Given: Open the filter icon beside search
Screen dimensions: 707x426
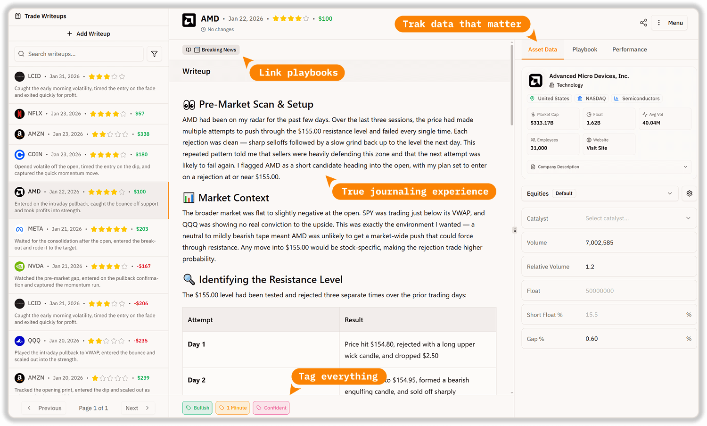Looking at the screenshot, I should (x=154, y=54).
